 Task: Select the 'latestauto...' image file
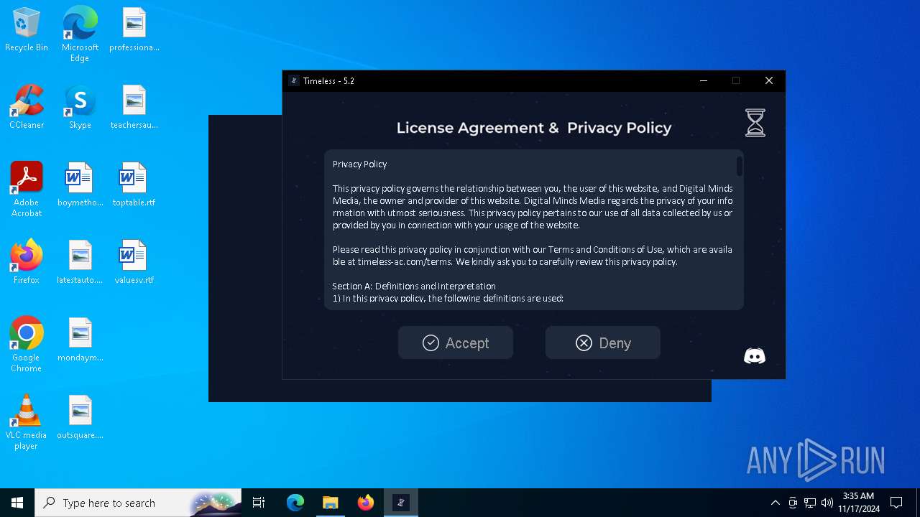(80, 263)
